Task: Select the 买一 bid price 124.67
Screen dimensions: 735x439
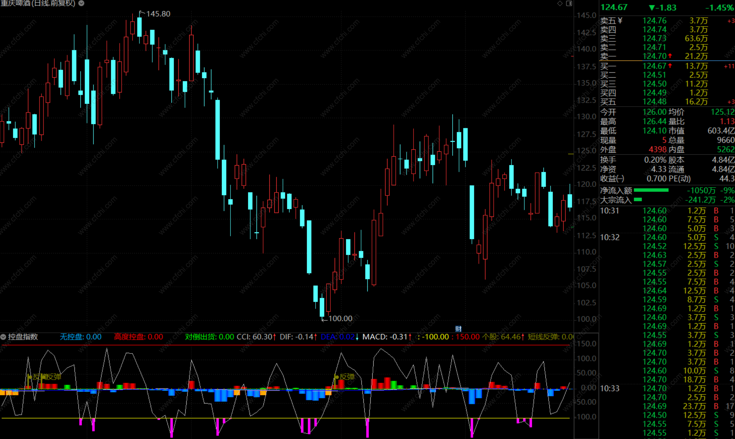Action: (654, 66)
